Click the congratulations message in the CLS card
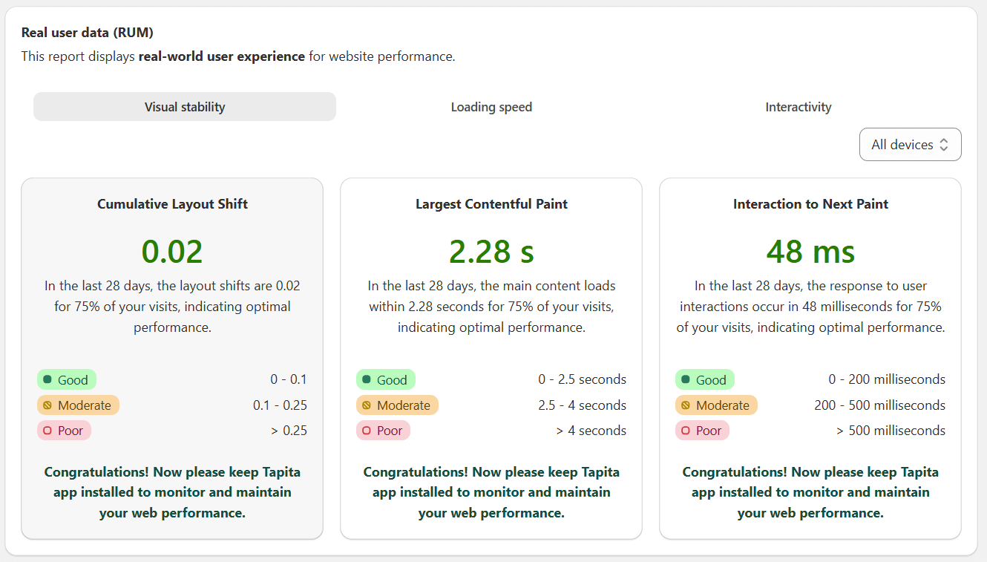The width and height of the screenshot is (987, 562). pyautogui.click(x=172, y=491)
